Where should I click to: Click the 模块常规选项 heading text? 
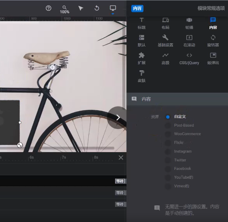click(x=211, y=8)
